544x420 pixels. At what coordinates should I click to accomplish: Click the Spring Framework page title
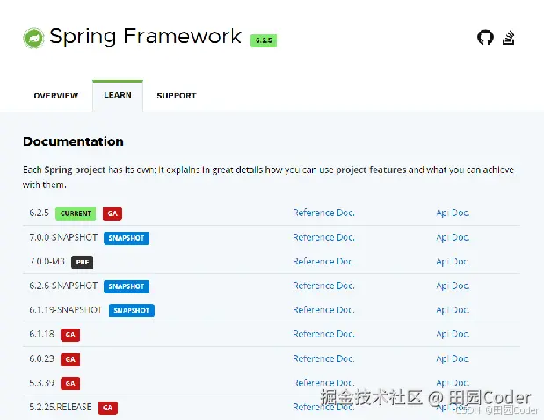[x=145, y=36]
